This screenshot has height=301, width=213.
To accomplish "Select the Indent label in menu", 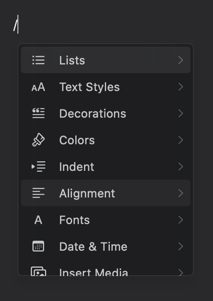I will point(77,167).
